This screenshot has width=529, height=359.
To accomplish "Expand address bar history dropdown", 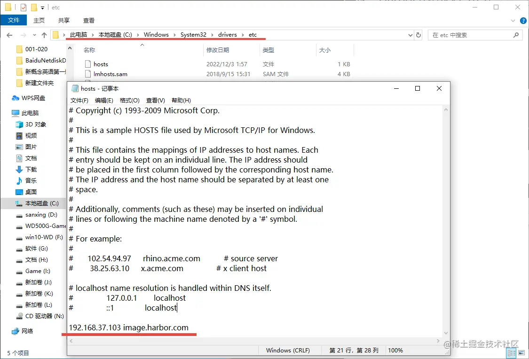I will coord(410,35).
